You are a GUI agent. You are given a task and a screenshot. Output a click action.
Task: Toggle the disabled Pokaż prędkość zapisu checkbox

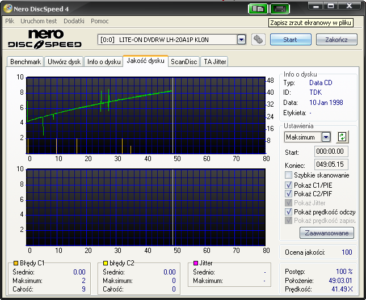click(x=288, y=221)
